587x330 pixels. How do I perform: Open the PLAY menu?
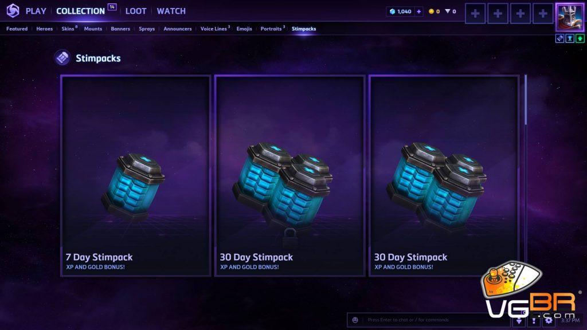tap(36, 11)
